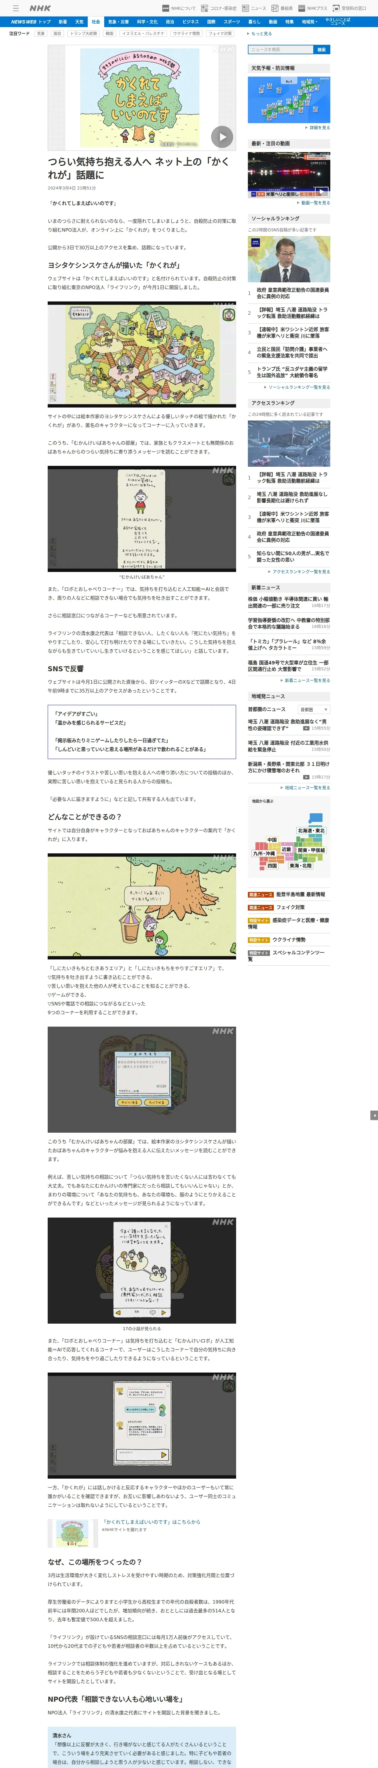The width and height of the screenshot is (378, 1768).
Task: Select the イスラエル・パレスチナ keyword tag
Action: pos(143,34)
